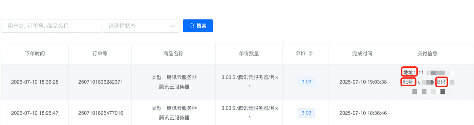The image size is (474, 125).
Task: Click the 地址 label in delivery info
Action: 409,72
